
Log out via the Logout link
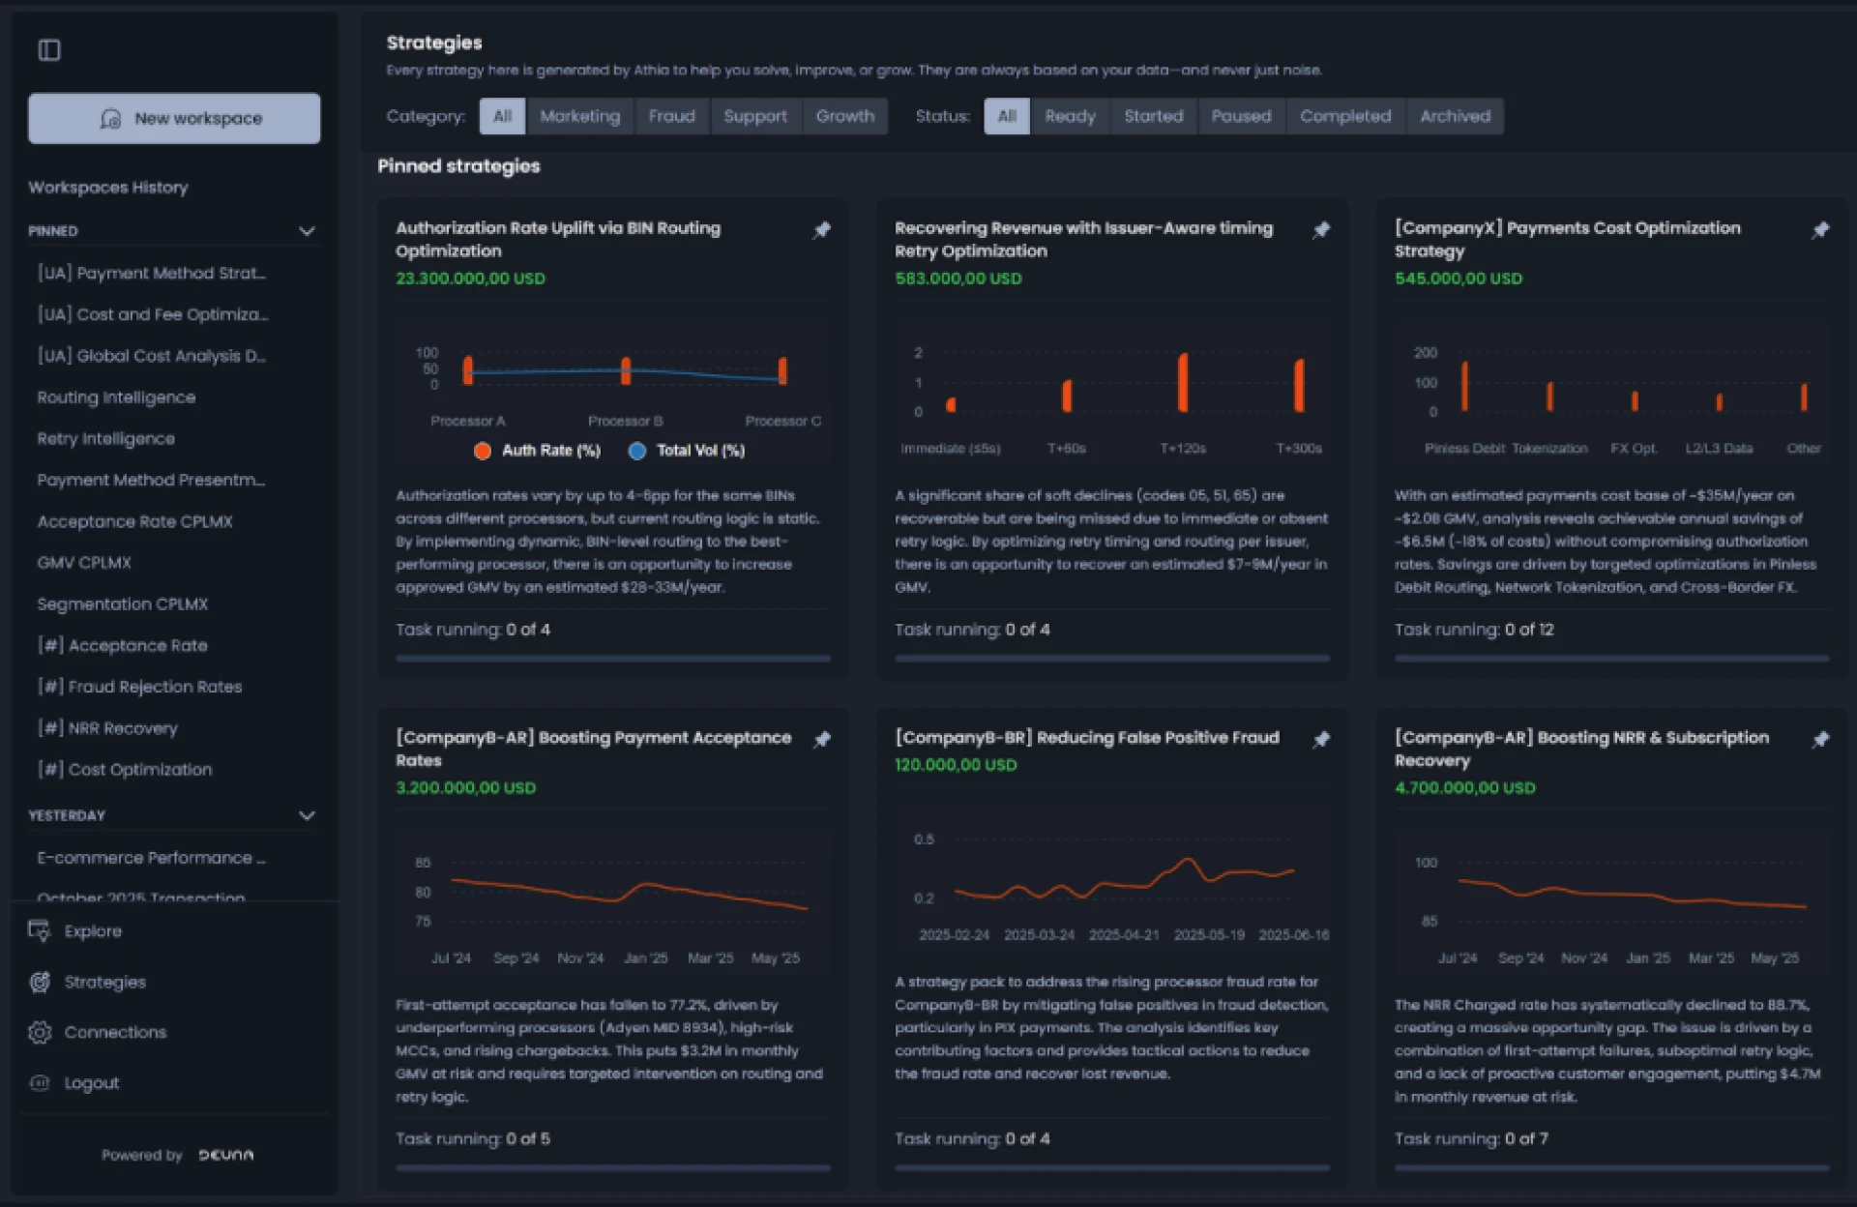coord(92,1083)
